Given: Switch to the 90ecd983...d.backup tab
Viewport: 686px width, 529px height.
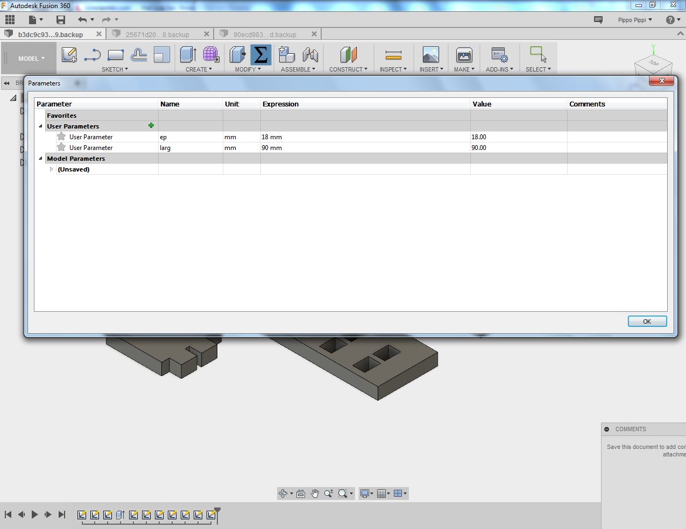Looking at the screenshot, I should pyautogui.click(x=265, y=34).
